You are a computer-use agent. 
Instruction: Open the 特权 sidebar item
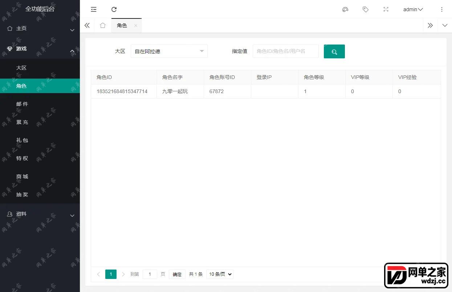[x=40, y=158]
